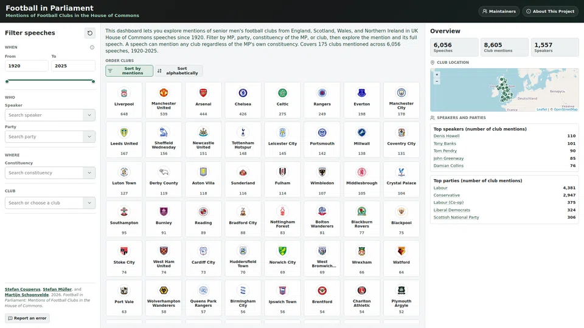Open Denis Howell speaker link

coord(446,135)
